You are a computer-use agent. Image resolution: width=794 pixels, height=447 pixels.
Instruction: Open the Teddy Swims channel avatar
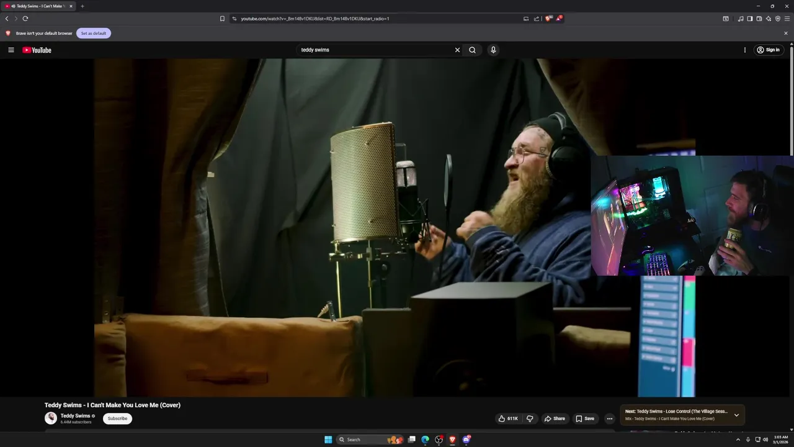click(x=51, y=418)
